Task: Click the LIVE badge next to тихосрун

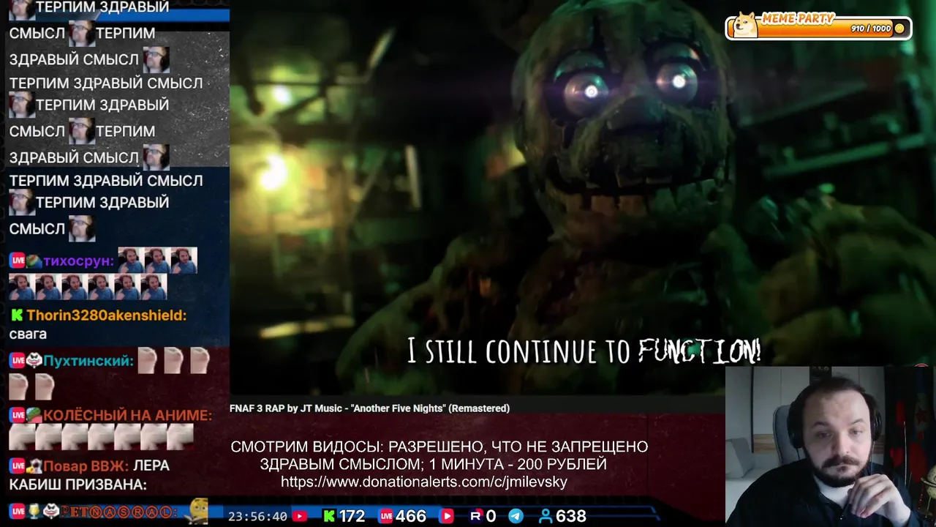Action: pos(17,261)
